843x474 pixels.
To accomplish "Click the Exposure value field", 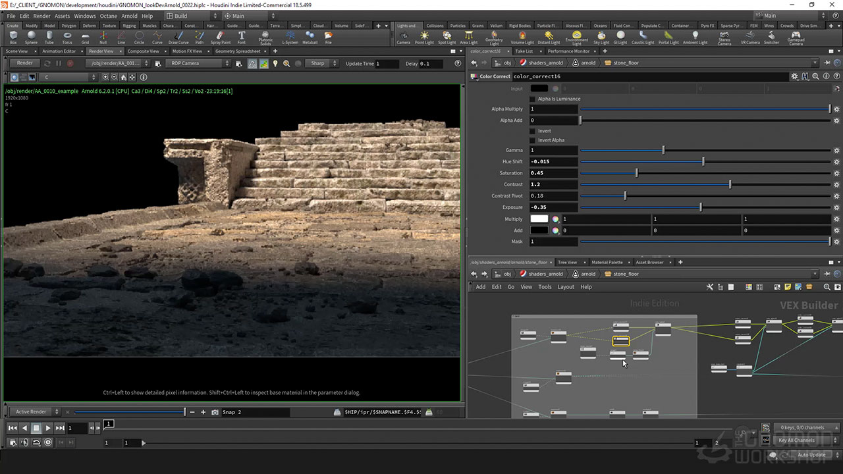I will pos(553,207).
